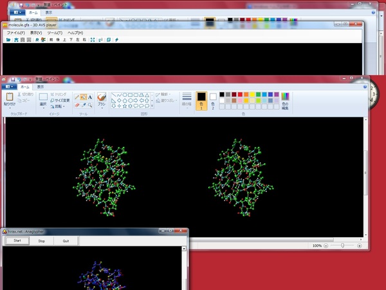Viewport: 386px width, 290px height.
Task: Select the Fill bucket tool
Action: click(83, 97)
